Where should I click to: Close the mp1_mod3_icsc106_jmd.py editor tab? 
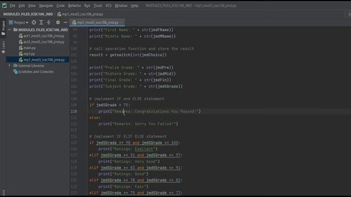122,22
